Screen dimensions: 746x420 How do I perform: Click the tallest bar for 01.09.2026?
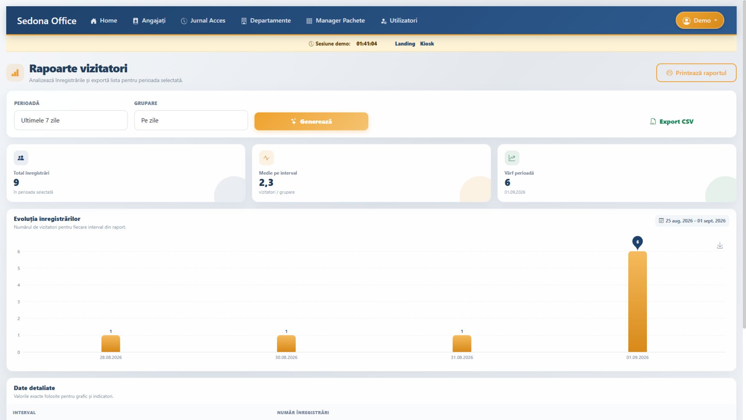638,302
